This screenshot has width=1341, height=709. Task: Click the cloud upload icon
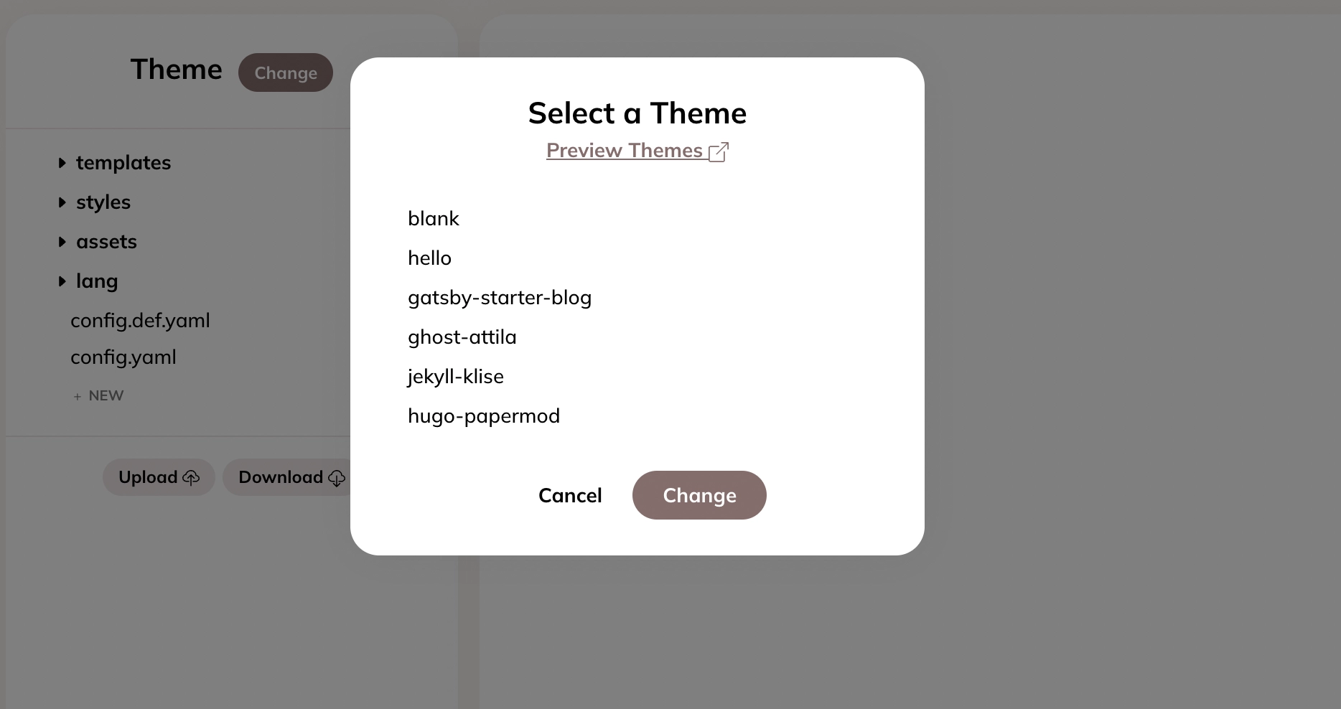[191, 478]
